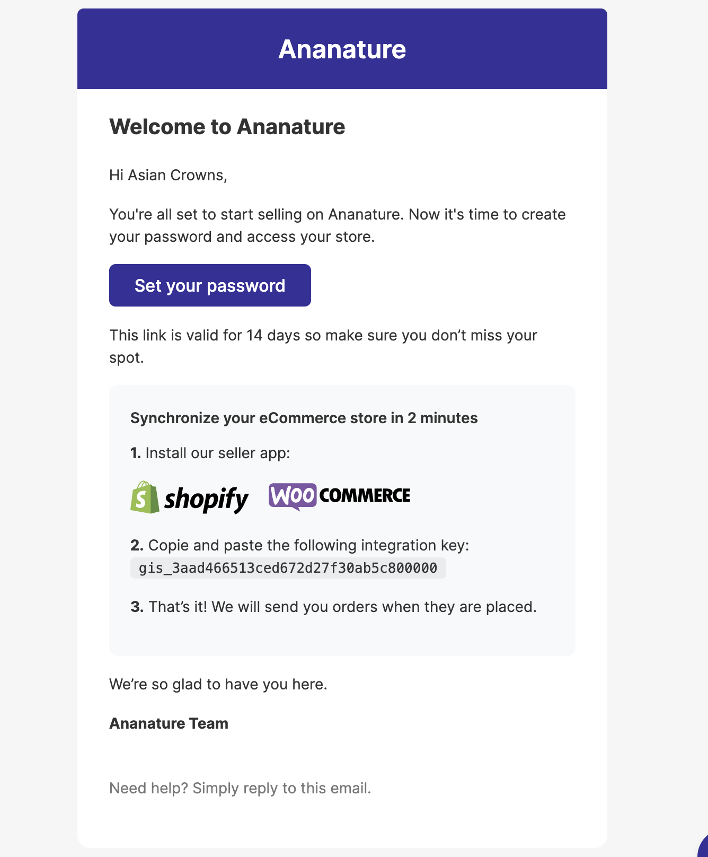Select the Shopify wordmark text
Screen dimensions: 708x857
[207, 499]
